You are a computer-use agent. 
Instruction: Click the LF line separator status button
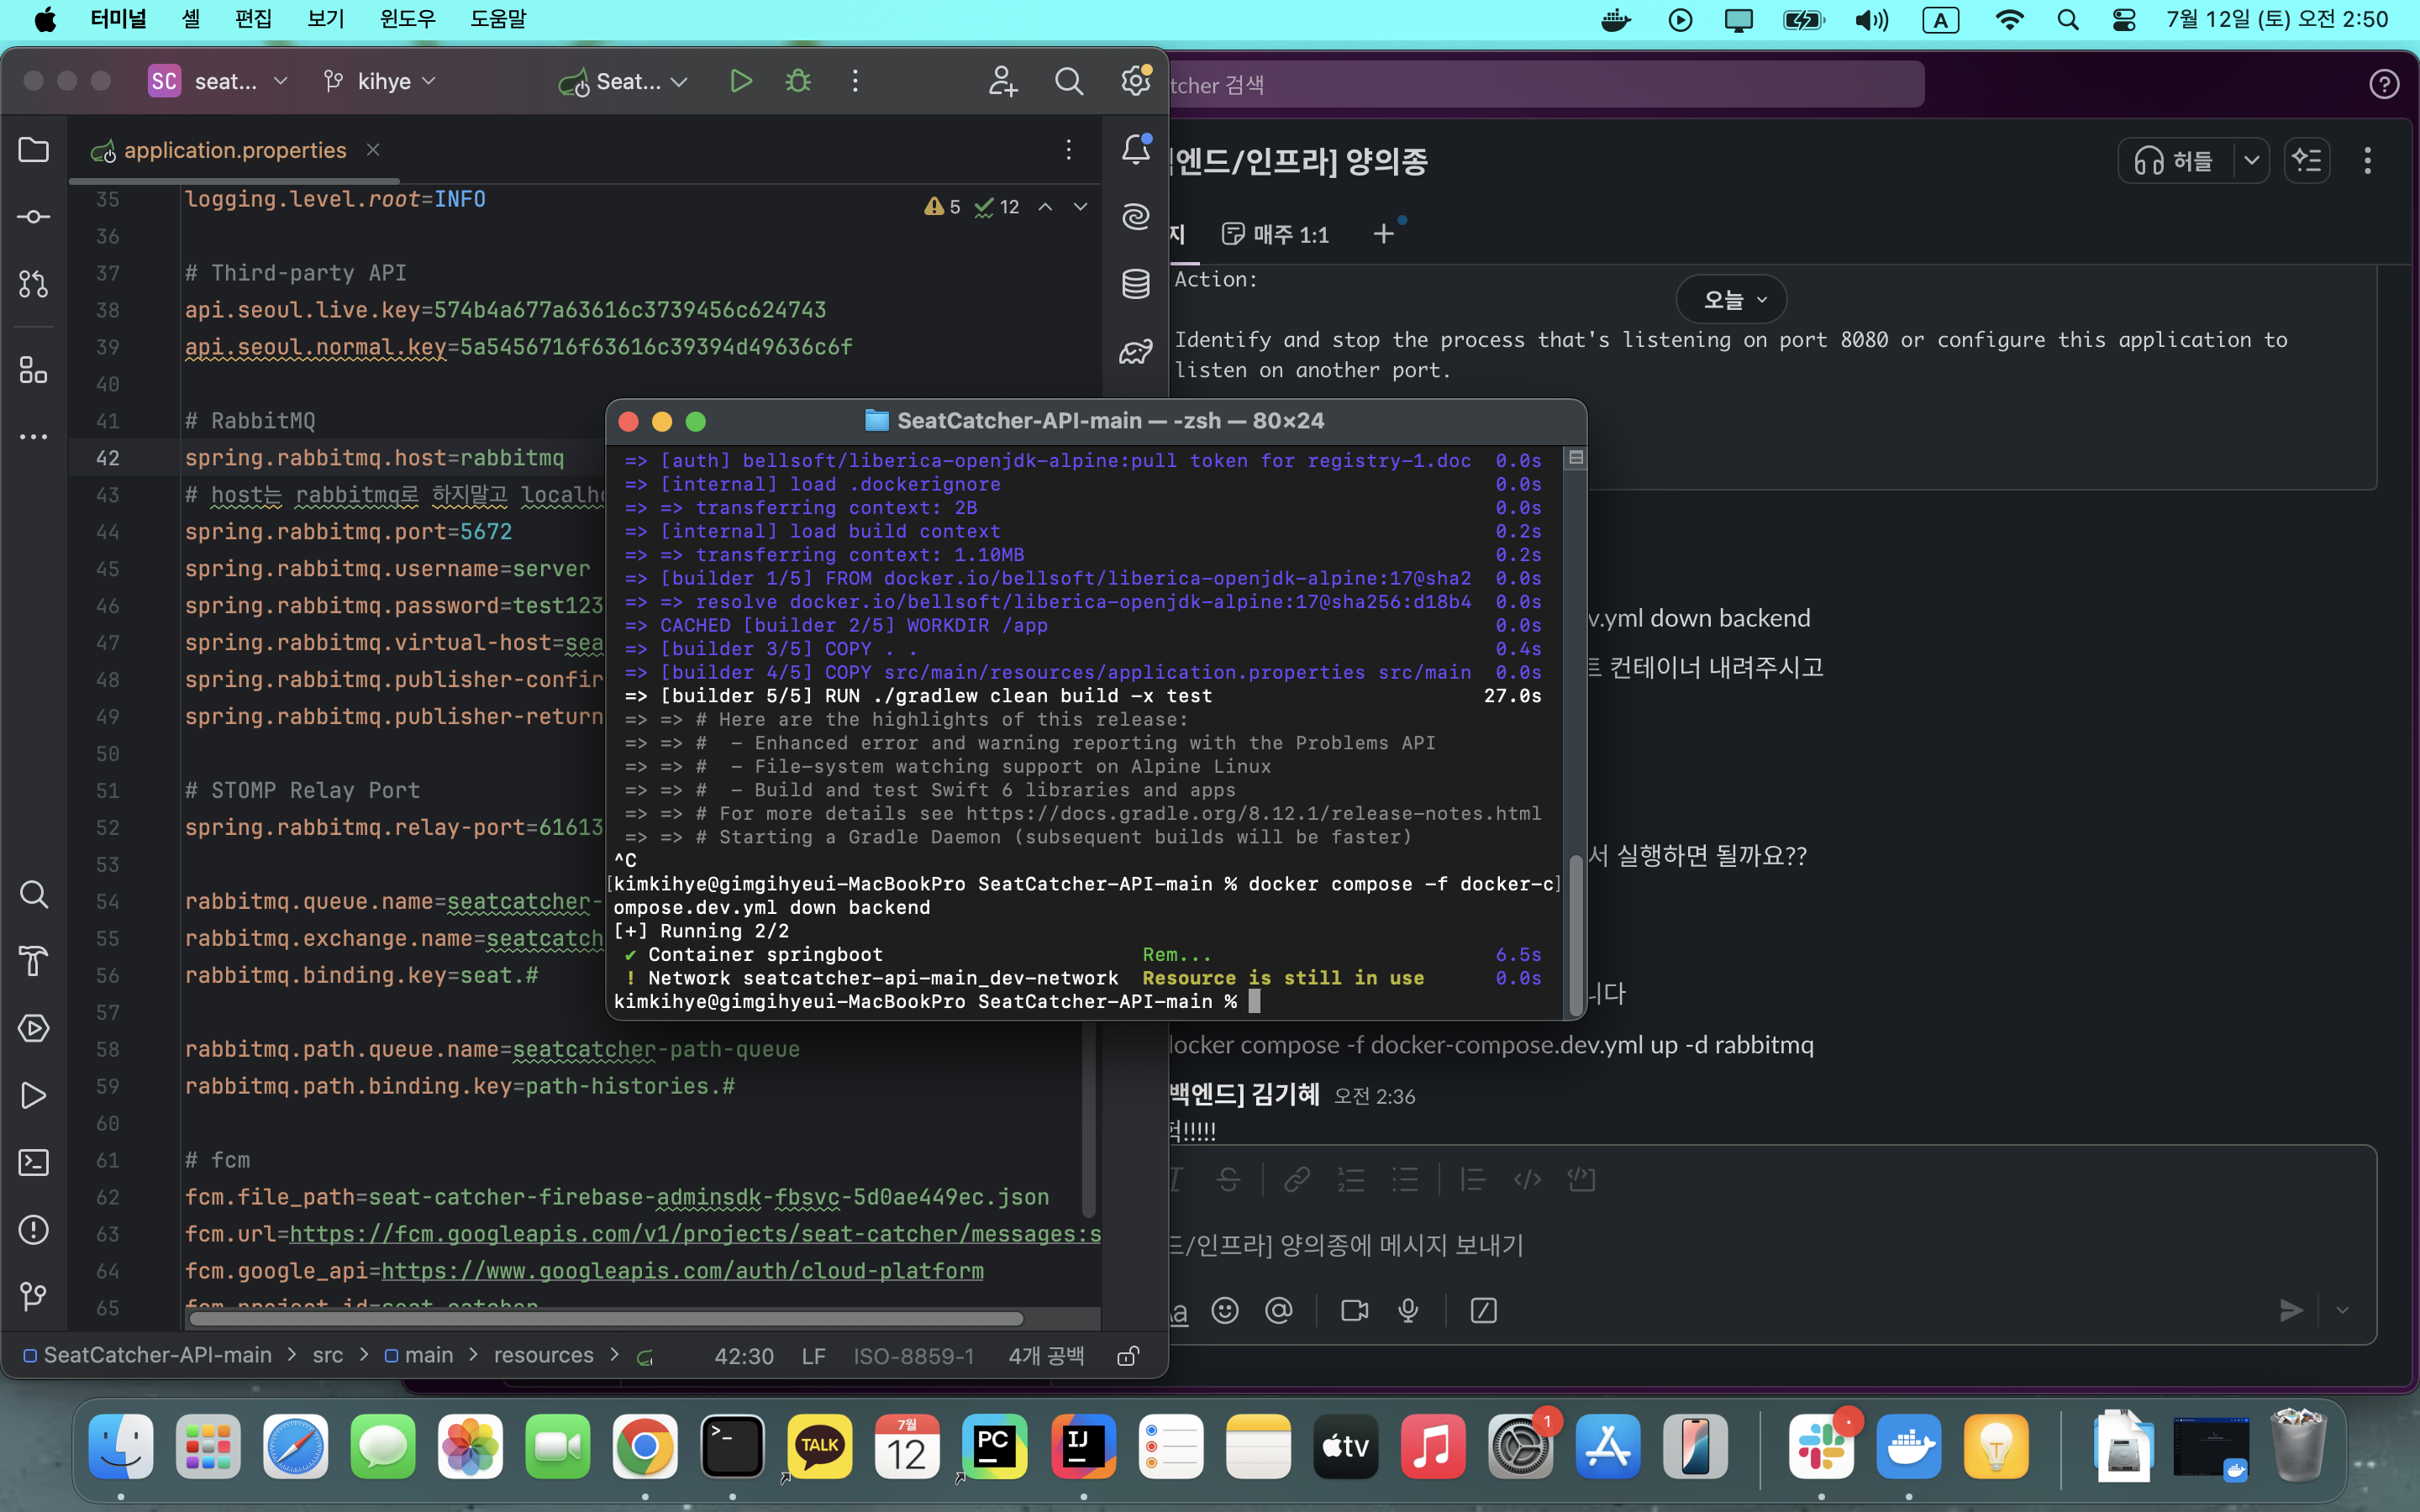coord(813,1356)
